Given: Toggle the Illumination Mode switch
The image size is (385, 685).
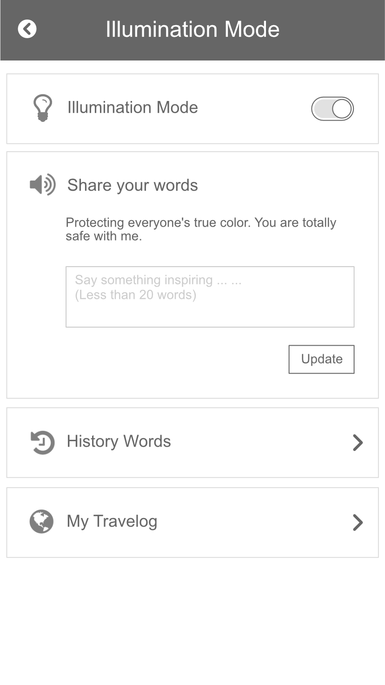Looking at the screenshot, I should (332, 109).
